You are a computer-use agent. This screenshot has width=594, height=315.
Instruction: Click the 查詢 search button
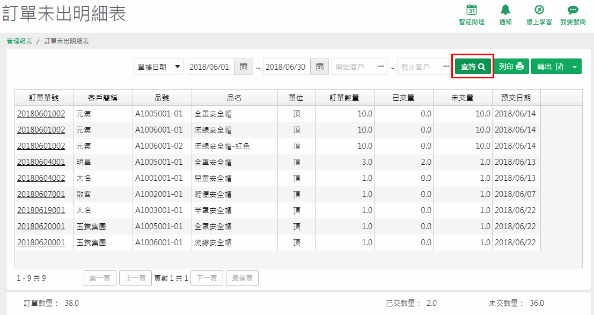[473, 67]
